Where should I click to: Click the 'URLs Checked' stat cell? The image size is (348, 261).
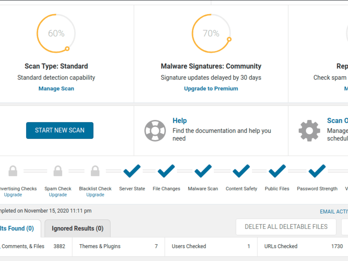click(303, 246)
